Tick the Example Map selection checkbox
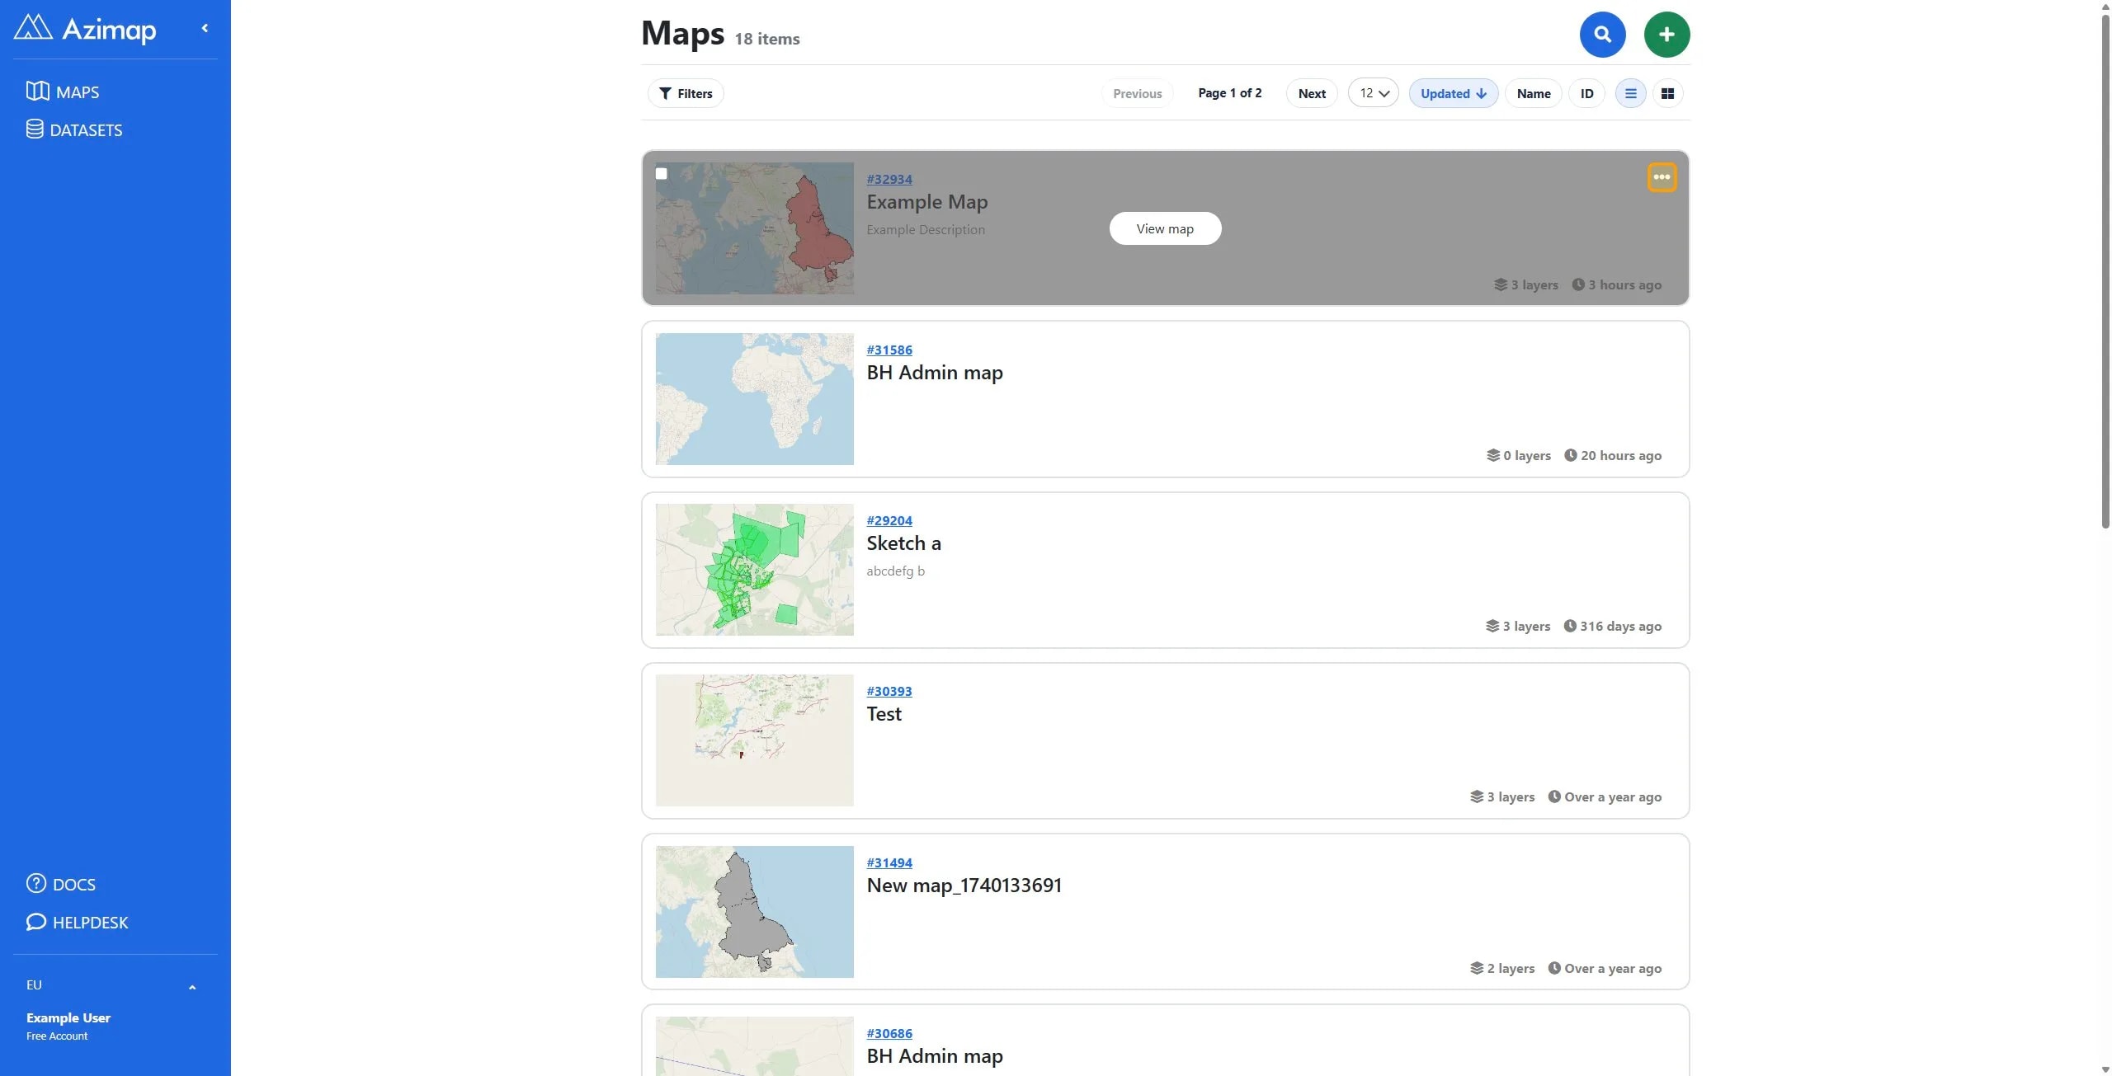The image size is (2112, 1076). 661,173
